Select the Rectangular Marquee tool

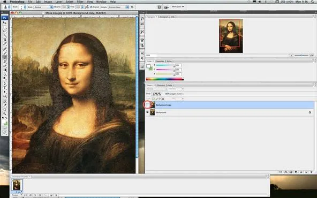pyautogui.click(x=5, y=27)
